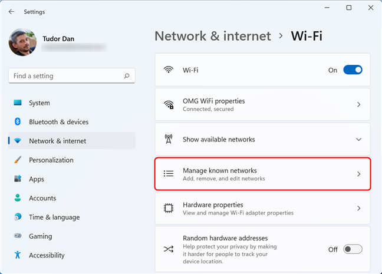382x274 pixels.
Task: Click the back arrow in Settings
Action: tap(12, 12)
